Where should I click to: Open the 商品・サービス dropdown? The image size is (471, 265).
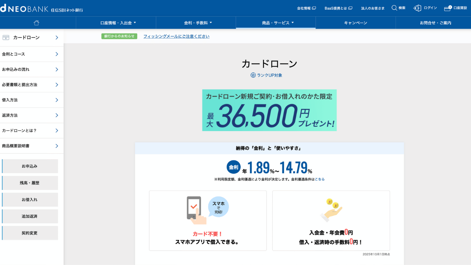coord(276,22)
